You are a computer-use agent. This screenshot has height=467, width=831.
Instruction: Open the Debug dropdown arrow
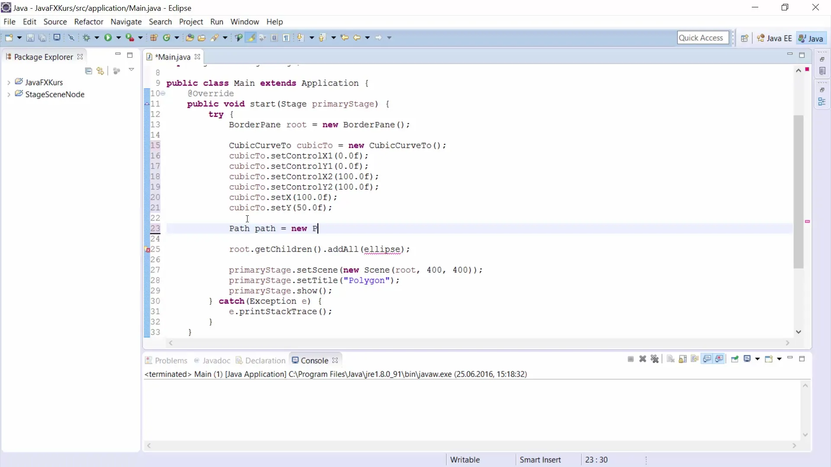tap(97, 38)
